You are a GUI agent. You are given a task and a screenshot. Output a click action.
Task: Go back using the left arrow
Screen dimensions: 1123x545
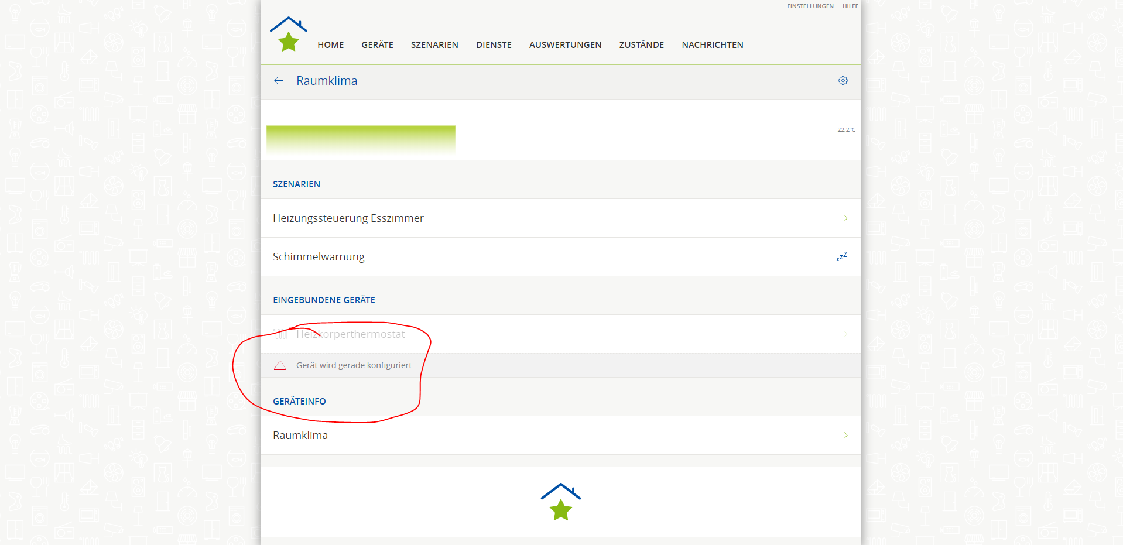279,81
